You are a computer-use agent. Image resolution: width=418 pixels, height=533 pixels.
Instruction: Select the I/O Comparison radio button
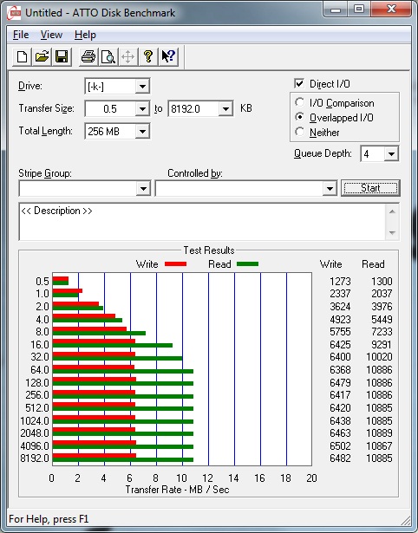(x=300, y=102)
